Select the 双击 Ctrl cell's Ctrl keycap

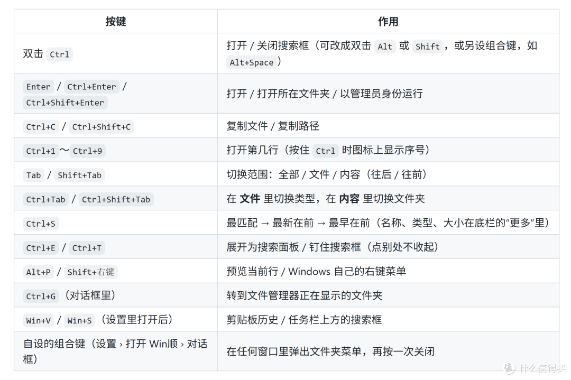pos(59,54)
